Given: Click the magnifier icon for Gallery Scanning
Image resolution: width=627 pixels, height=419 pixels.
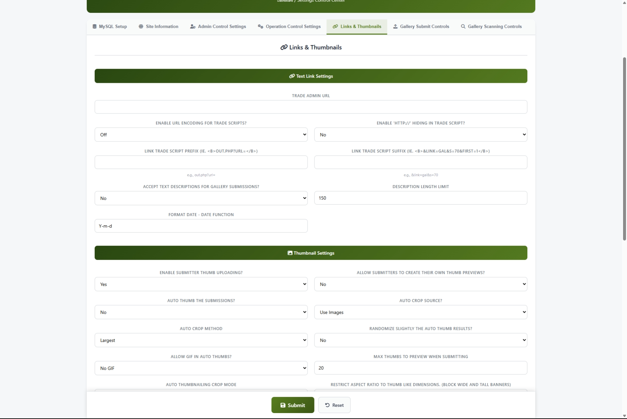Looking at the screenshot, I should tap(463, 26).
